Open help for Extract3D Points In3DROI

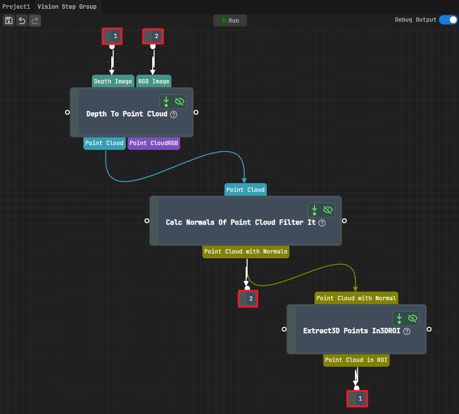(407, 332)
